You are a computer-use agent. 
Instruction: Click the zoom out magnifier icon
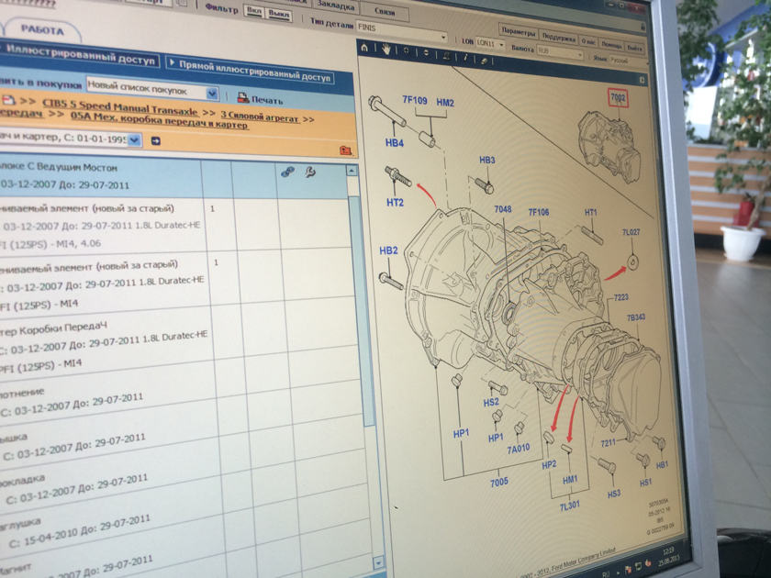pos(426,52)
